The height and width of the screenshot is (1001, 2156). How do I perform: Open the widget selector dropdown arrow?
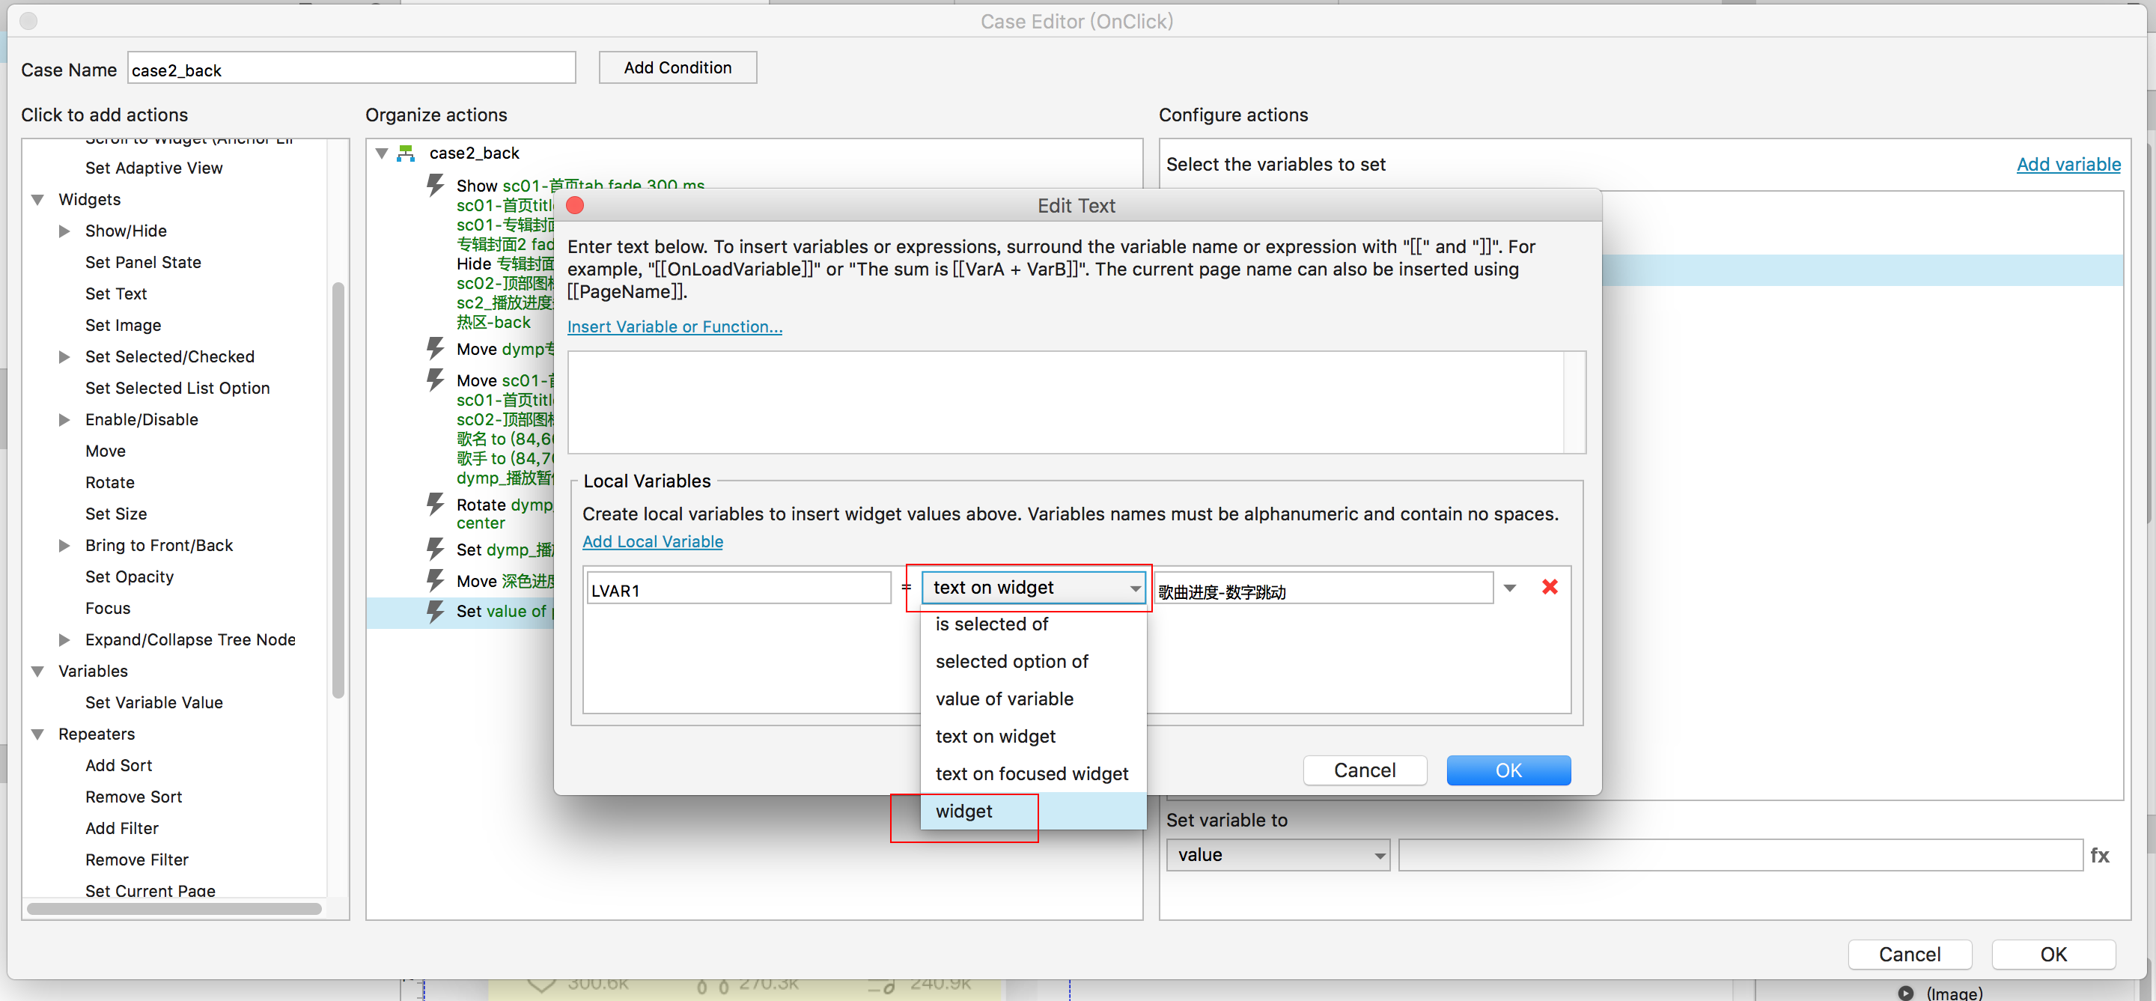tap(1509, 588)
